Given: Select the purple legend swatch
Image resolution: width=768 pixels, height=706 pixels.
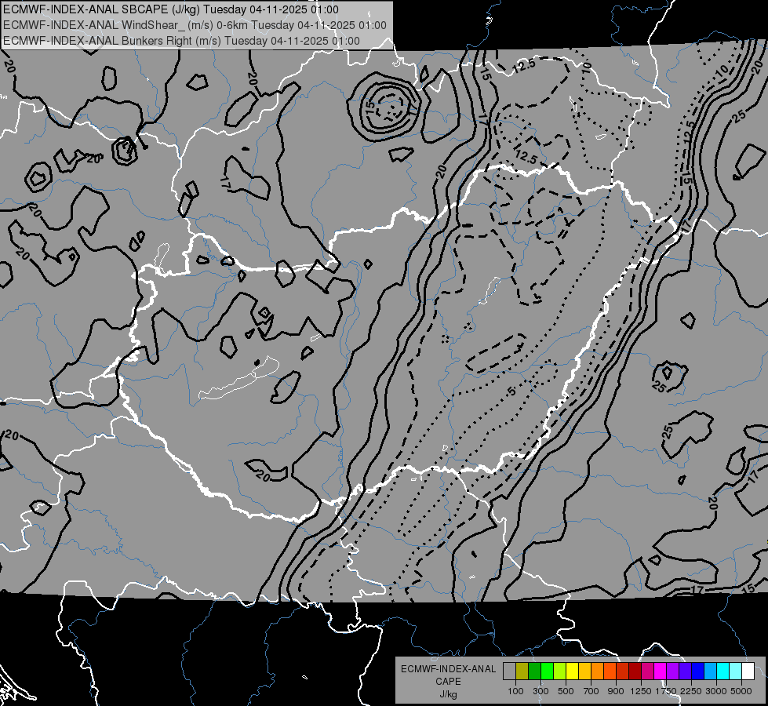Looking at the screenshot, I should point(672,671).
